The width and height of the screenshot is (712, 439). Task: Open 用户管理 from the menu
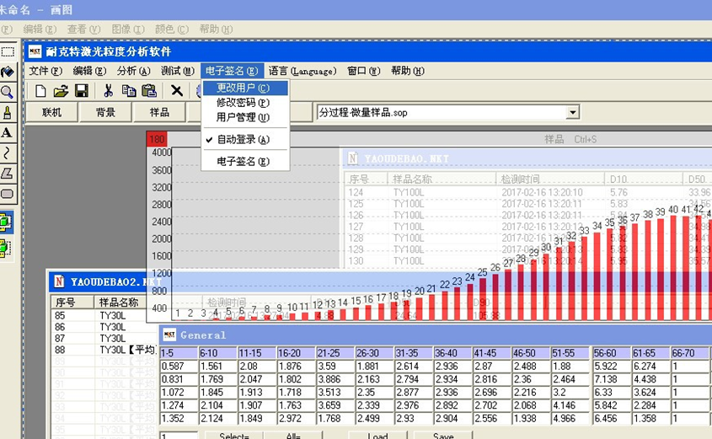click(x=243, y=118)
